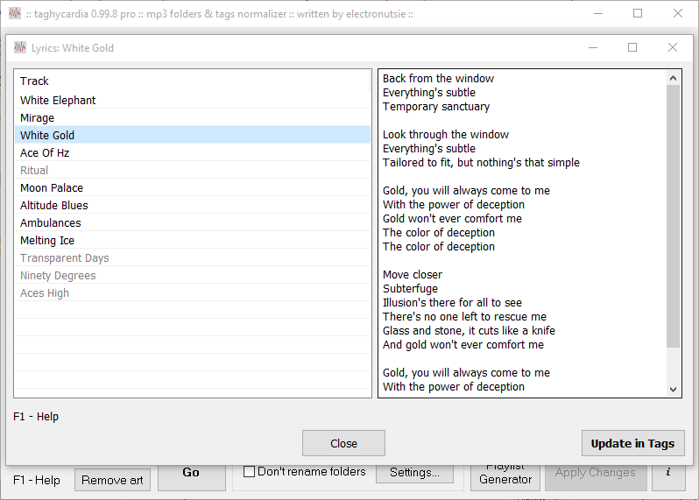The width and height of the screenshot is (699, 500).
Task: Select the Ninety Degrees track
Action: (x=193, y=276)
